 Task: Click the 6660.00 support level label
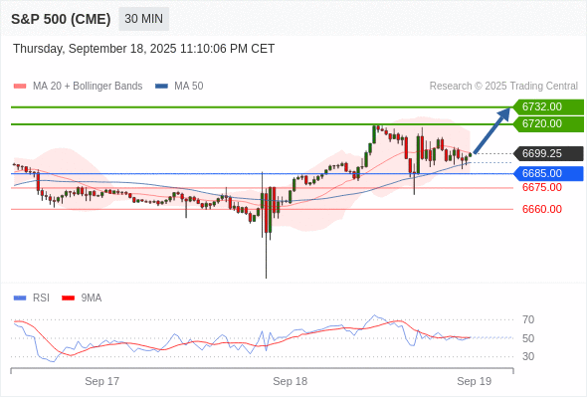click(542, 209)
